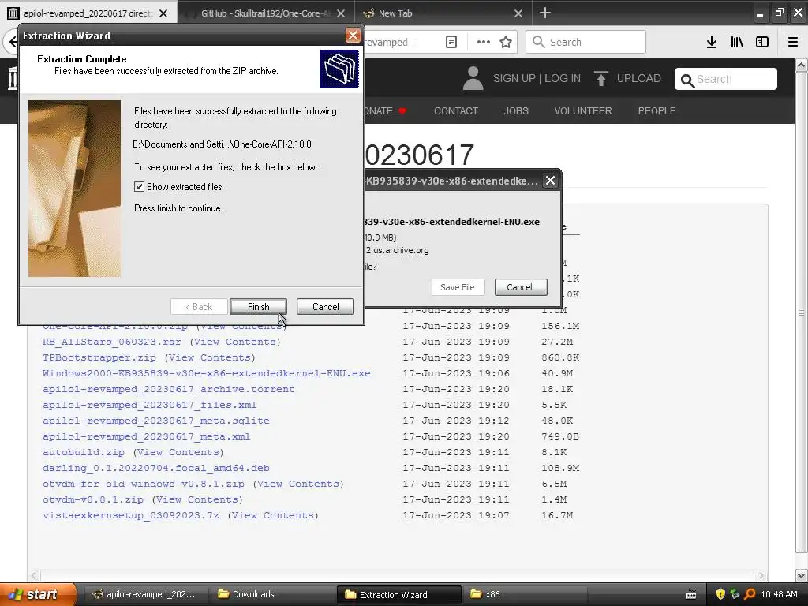Open apilol-revamped_20230617_files.xml link
The height and width of the screenshot is (606, 808).
click(x=149, y=405)
